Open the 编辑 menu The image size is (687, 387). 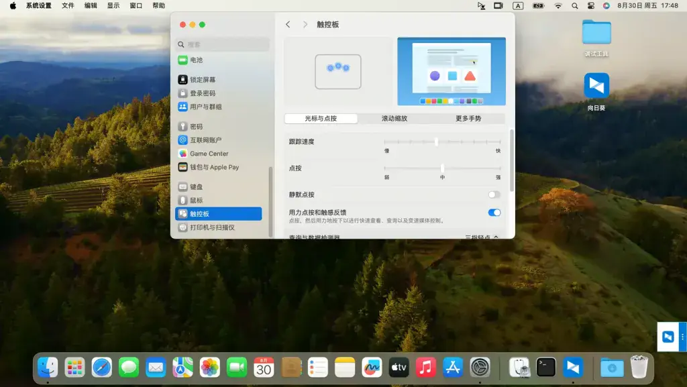click(91, 5)
